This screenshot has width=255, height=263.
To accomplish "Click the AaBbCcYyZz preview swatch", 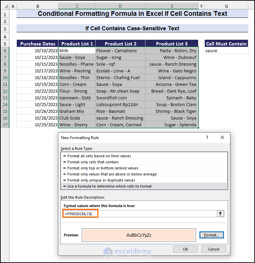I will pos(139,235).
